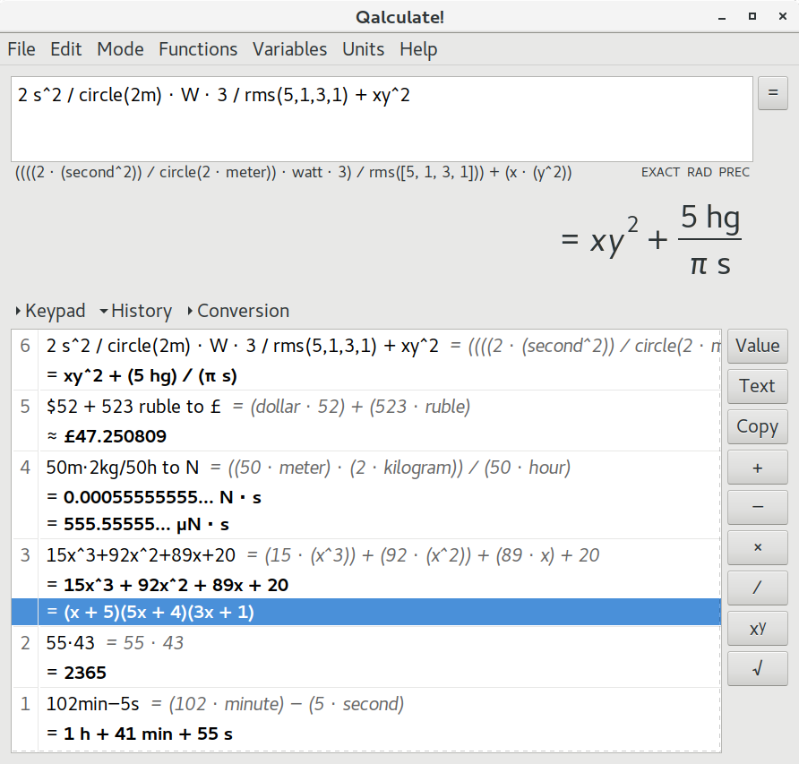Screen dimensions: 799x764
Task: Maximize the Qalculate! window
Action: [752, 16]
